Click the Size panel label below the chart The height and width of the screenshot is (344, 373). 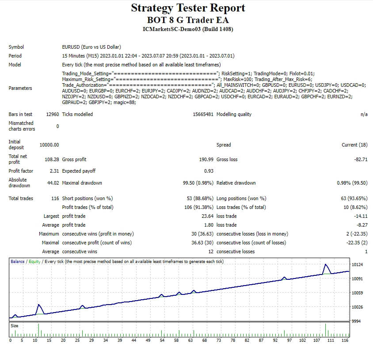coord(14,326)
